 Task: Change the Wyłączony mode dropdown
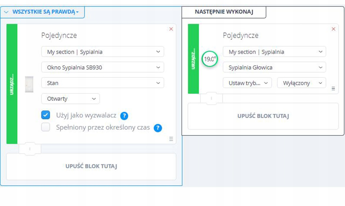(x=301, y=83)
